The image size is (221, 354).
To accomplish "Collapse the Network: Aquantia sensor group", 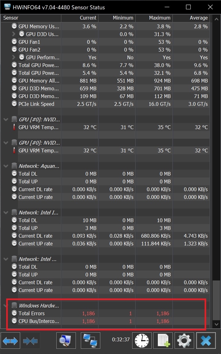I will [6, 166].
